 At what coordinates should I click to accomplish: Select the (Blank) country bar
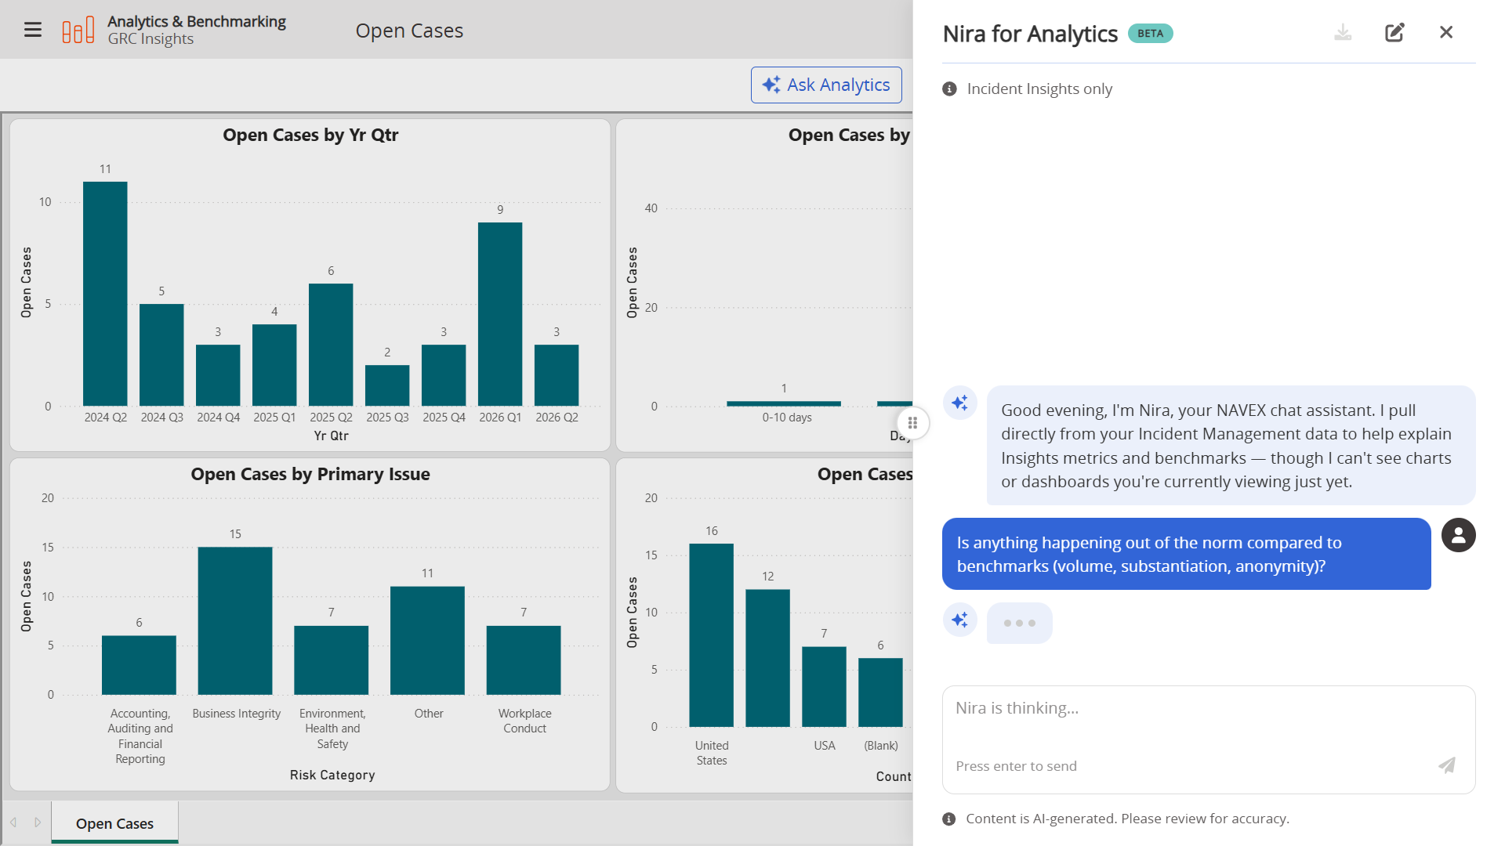pos(880,692)
